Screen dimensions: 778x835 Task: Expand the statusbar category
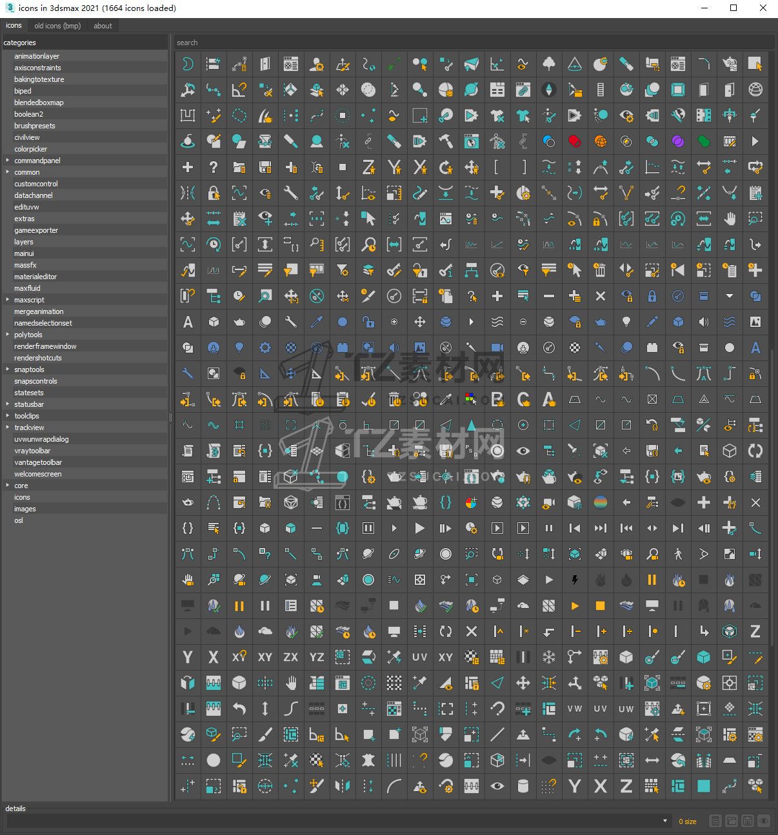pyautogui.click(x=8, y=404)
